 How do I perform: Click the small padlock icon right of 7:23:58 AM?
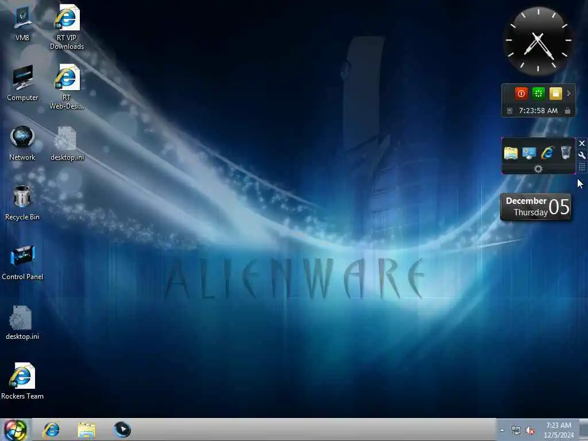(567, 111)
